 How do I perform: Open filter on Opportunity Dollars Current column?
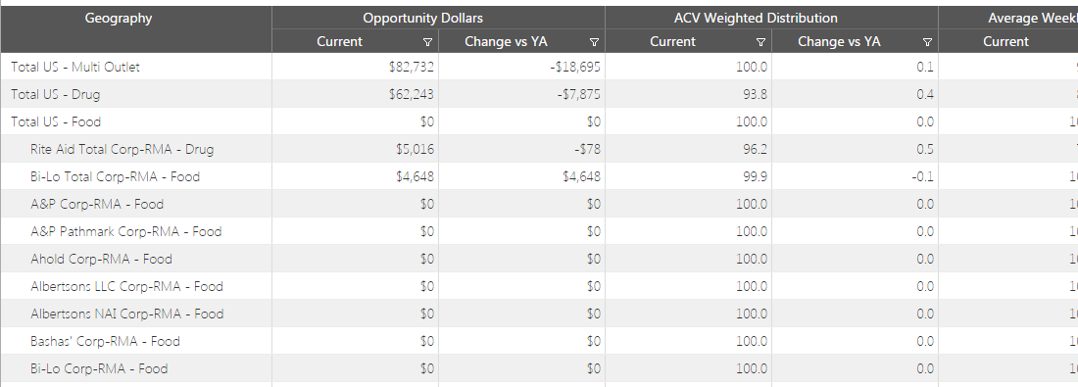pos(427,42)
